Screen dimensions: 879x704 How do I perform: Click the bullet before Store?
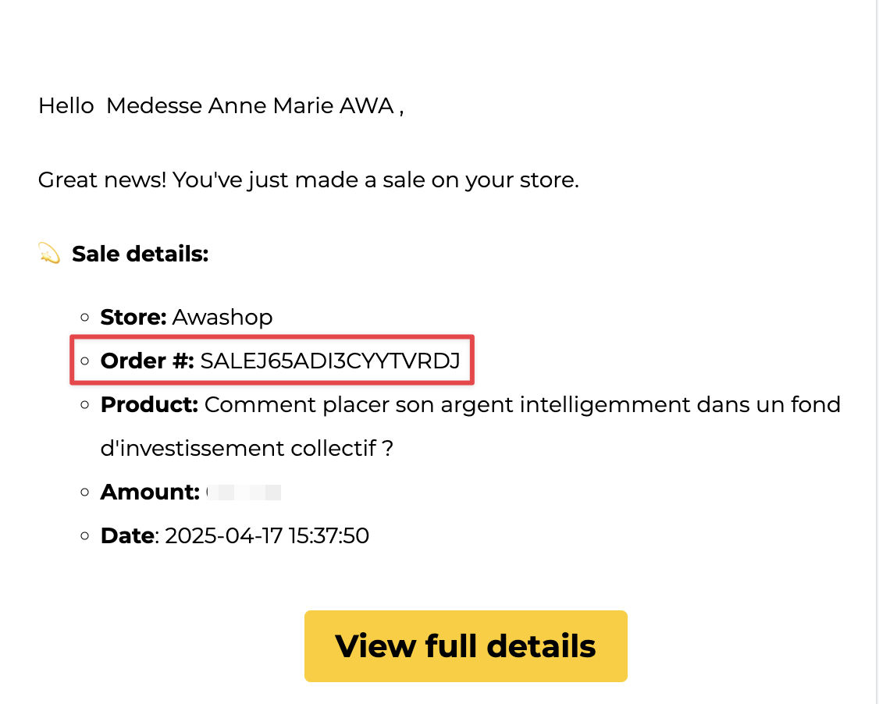84,317
